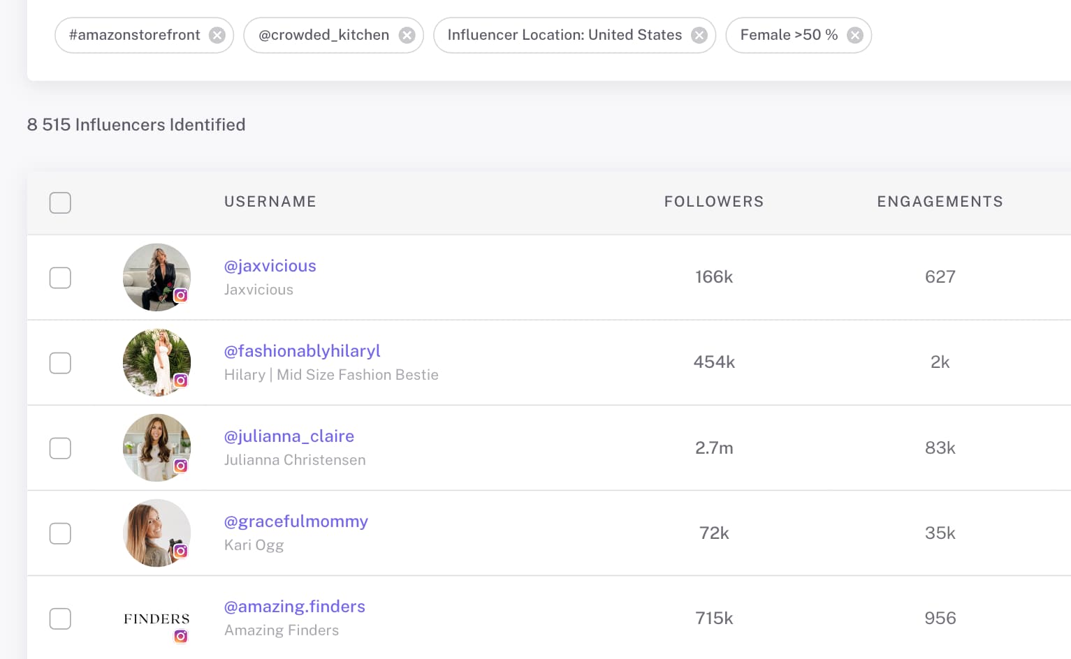This screenshot has height=659, width=1071.
Task: Click the USERNAME column header
Action: pos(270,202)
